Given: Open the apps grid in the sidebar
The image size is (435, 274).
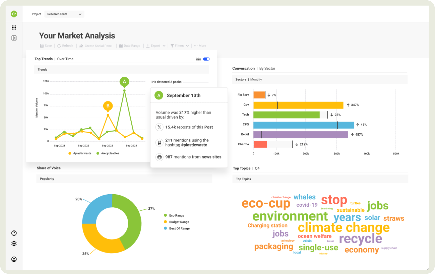Looking at the screenshot, I should point(14,28).
